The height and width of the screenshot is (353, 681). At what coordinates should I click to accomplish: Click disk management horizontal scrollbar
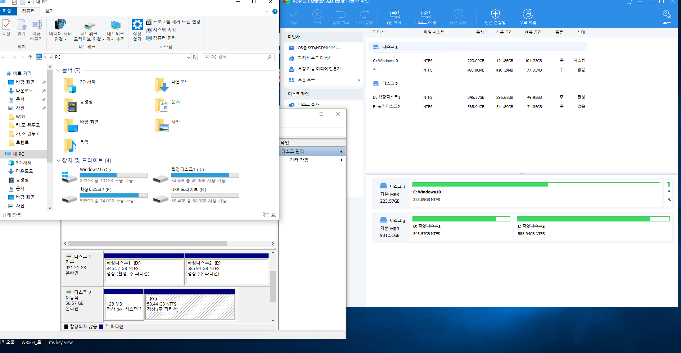(148, 244)
